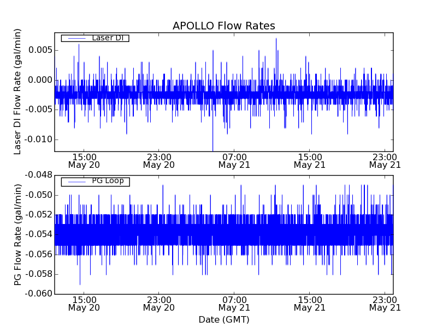The width and height of the screenshot is (437, 327).
Task: Click the -0.010 tick label on top plot
Action: (x=37, y=139)
